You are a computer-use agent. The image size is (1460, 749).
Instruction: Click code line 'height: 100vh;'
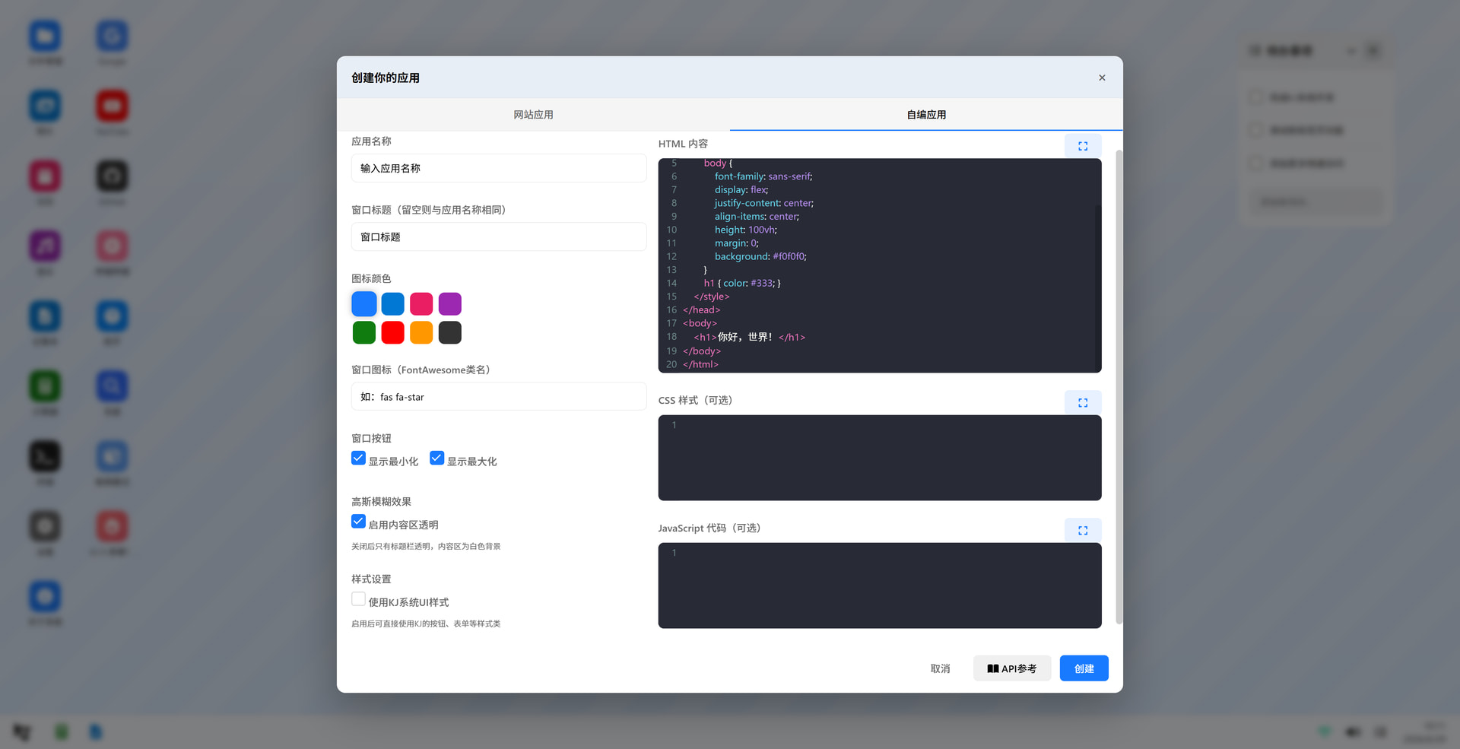pyautogui.click(x=746, y=230)
